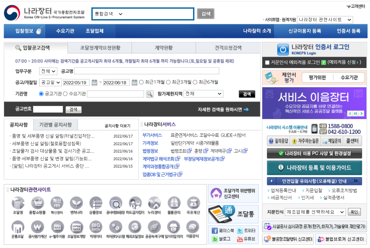Open the 업무구분 전체 dropdown
Viewport: 370px width, 248px height.
click(48, 71)
